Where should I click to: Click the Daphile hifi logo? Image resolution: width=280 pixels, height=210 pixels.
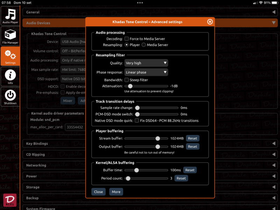tap(10, 200)
